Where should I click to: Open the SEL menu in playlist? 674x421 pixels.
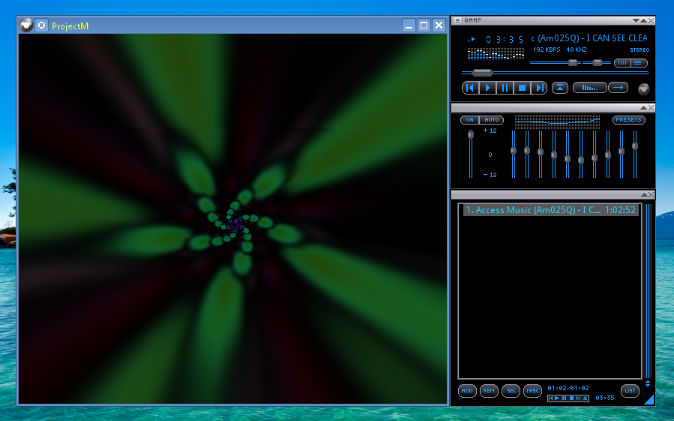(511, 391)
